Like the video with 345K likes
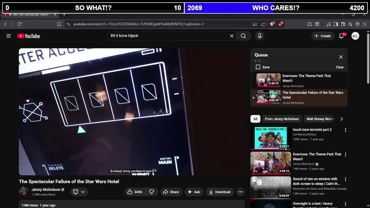 pyautogui.click(x=135, y=192)
